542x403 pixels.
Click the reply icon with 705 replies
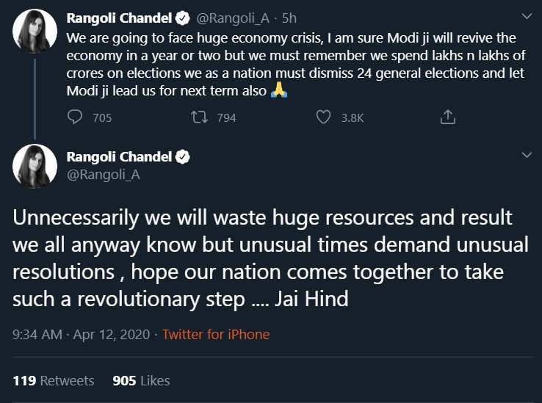[75, 117]
